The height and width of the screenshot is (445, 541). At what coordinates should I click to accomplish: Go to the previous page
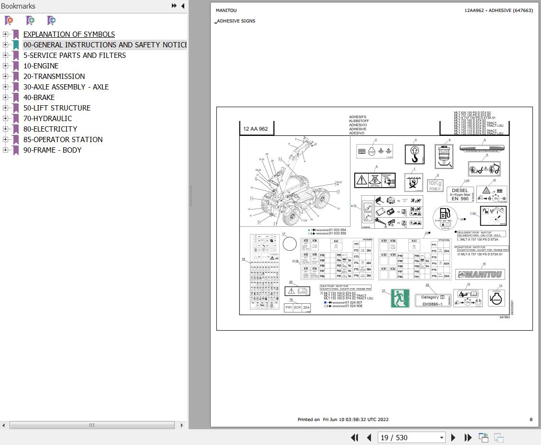369,438
